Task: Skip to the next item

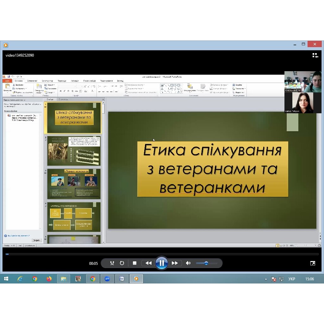Action: [175, 263]
